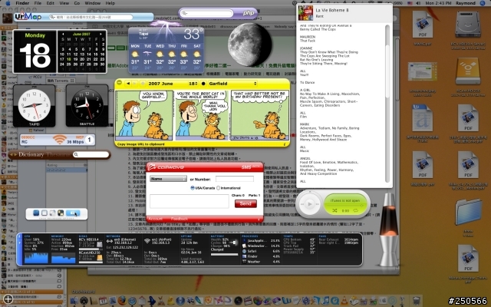Open the View menu
Image resolution: width=491 pixels, height=307 pixels.
64,3
